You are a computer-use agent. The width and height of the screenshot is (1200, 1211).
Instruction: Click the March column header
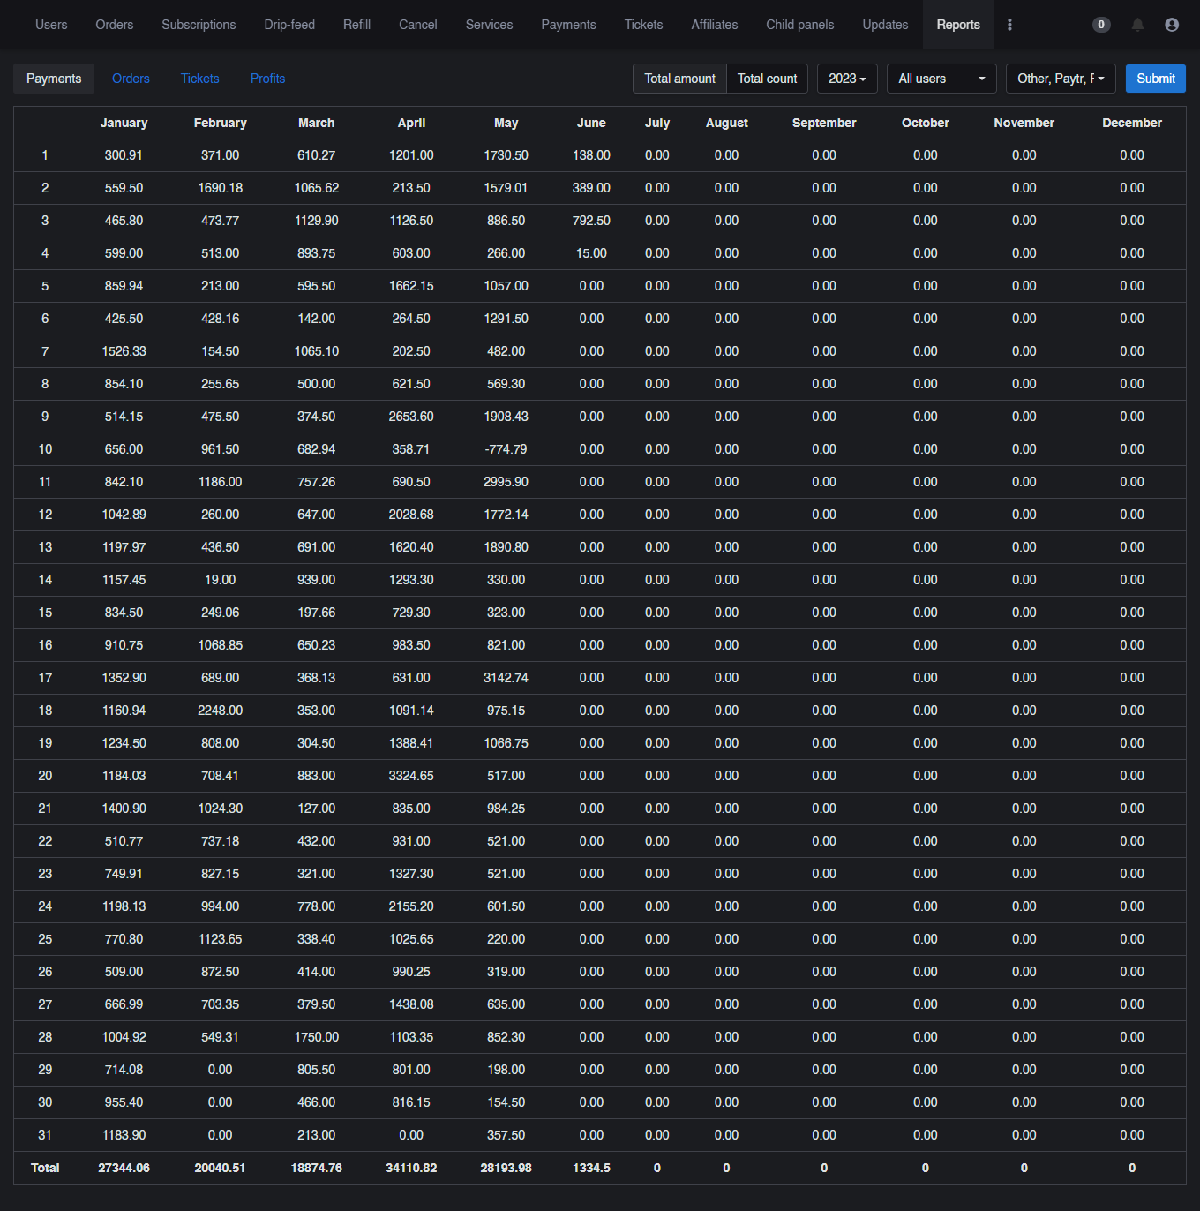click(316, 123)
